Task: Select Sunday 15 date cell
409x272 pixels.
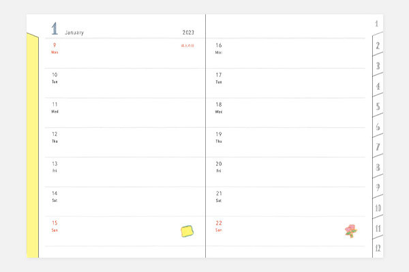Action: 55,226
